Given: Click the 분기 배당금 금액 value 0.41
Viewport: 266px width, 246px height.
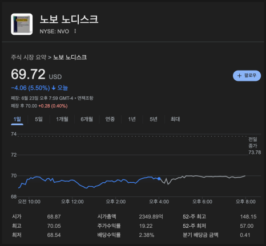Looking at the screenshot, I should pyautogui.click(x=245, y=235).
